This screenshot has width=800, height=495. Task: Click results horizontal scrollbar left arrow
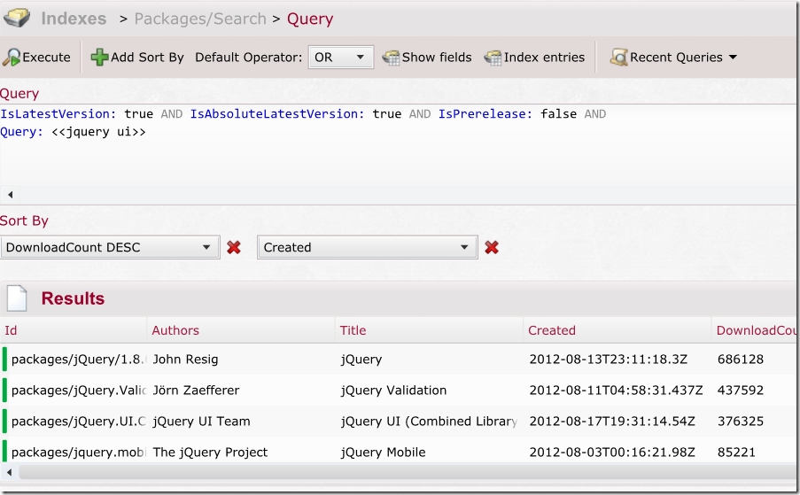[x=9, y=472]
